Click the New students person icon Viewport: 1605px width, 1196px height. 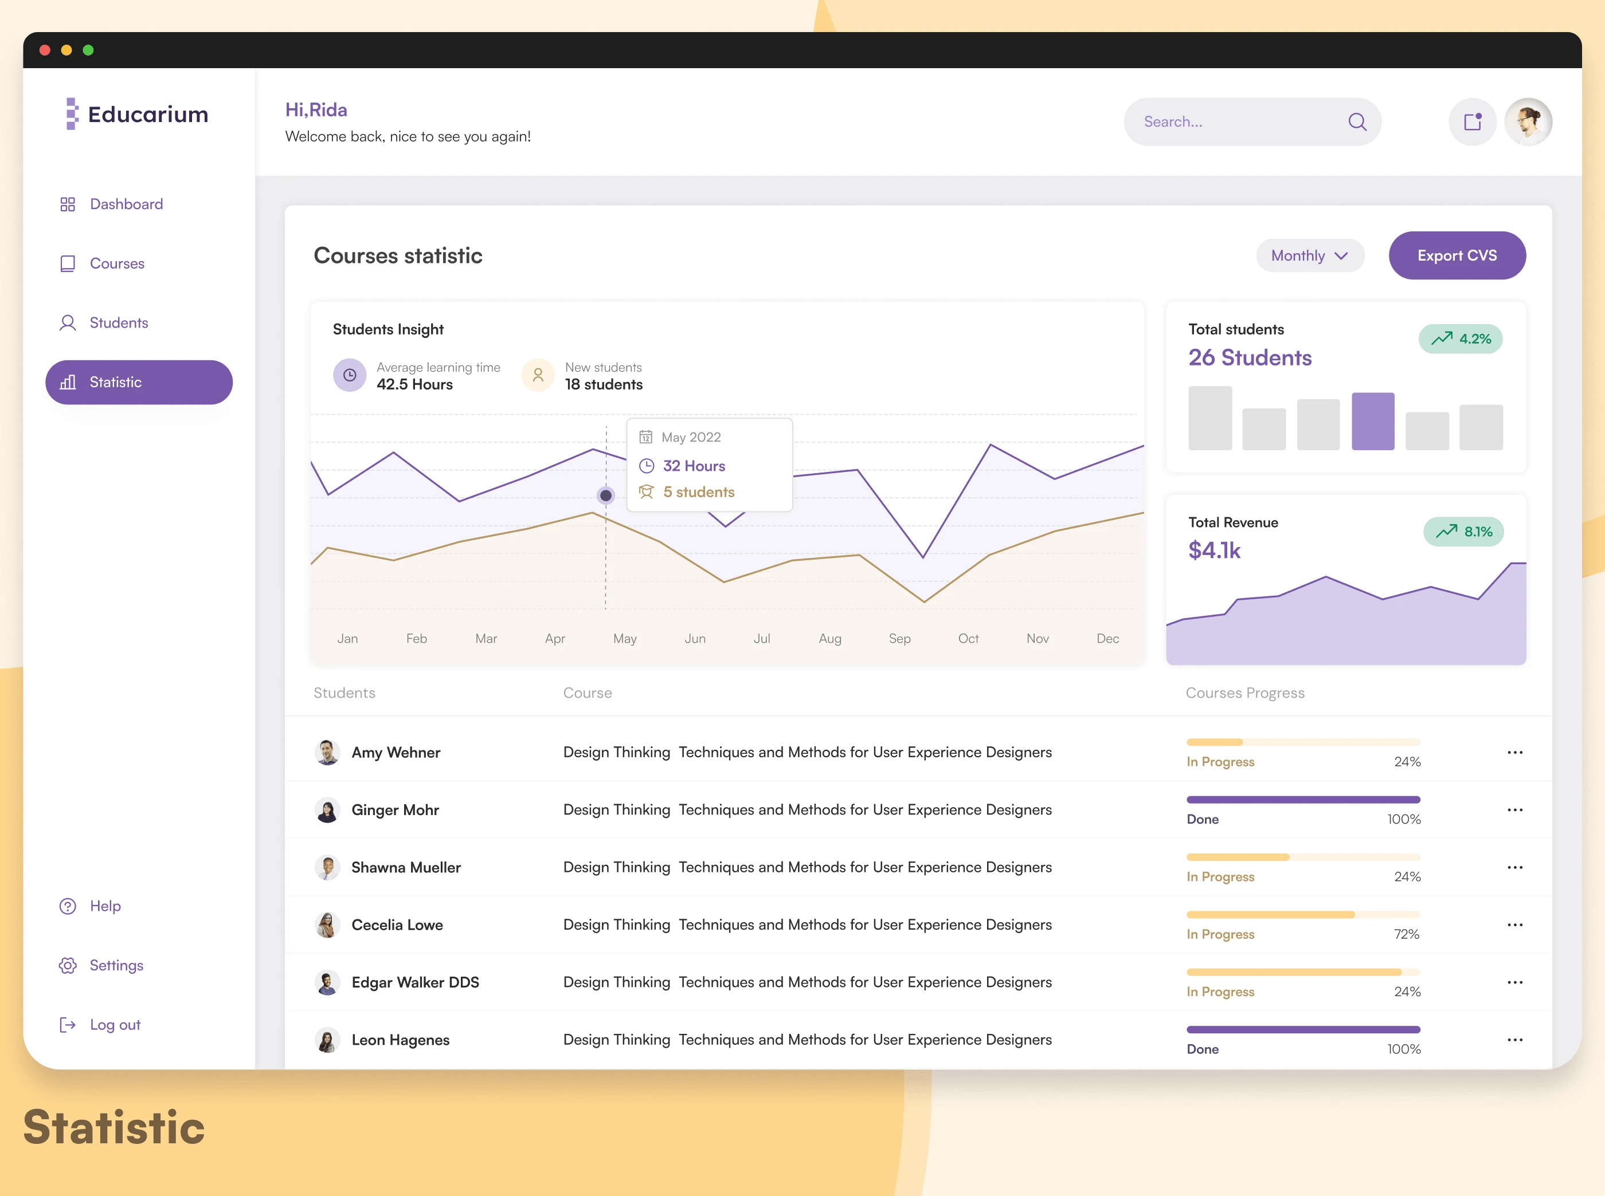click(x=538, y=375)
